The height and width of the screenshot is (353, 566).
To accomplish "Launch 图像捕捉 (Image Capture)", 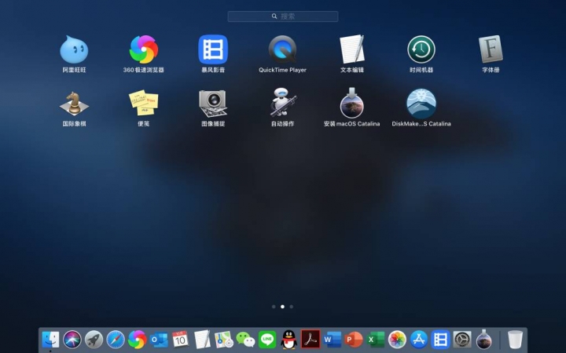I will [213, 104].
